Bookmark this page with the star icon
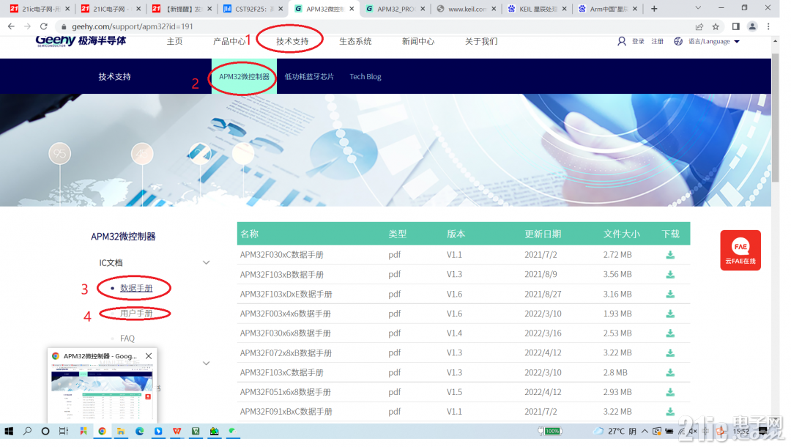The image size is (791, 447). tap(716, 26)
